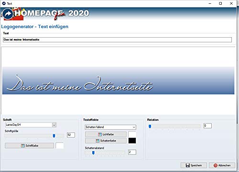Click the Rotation slider handle
Screen dimensions: 239x172
pos(150,126)
